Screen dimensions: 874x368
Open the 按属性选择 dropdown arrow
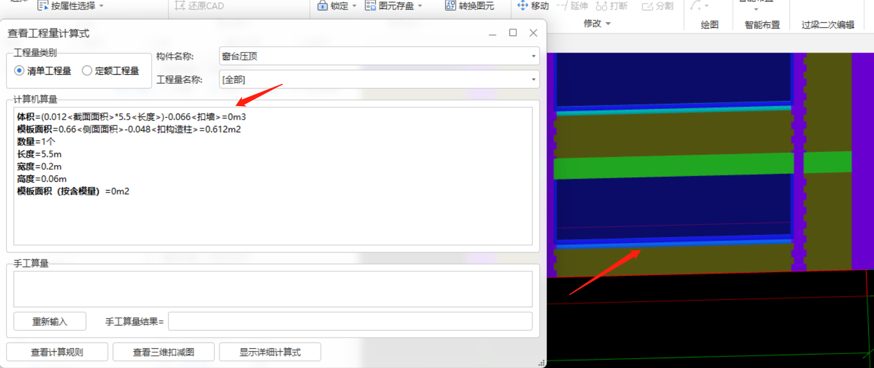101,6
